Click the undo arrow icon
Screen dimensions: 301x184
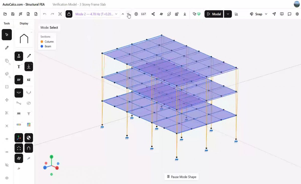[x=45, y=14]
